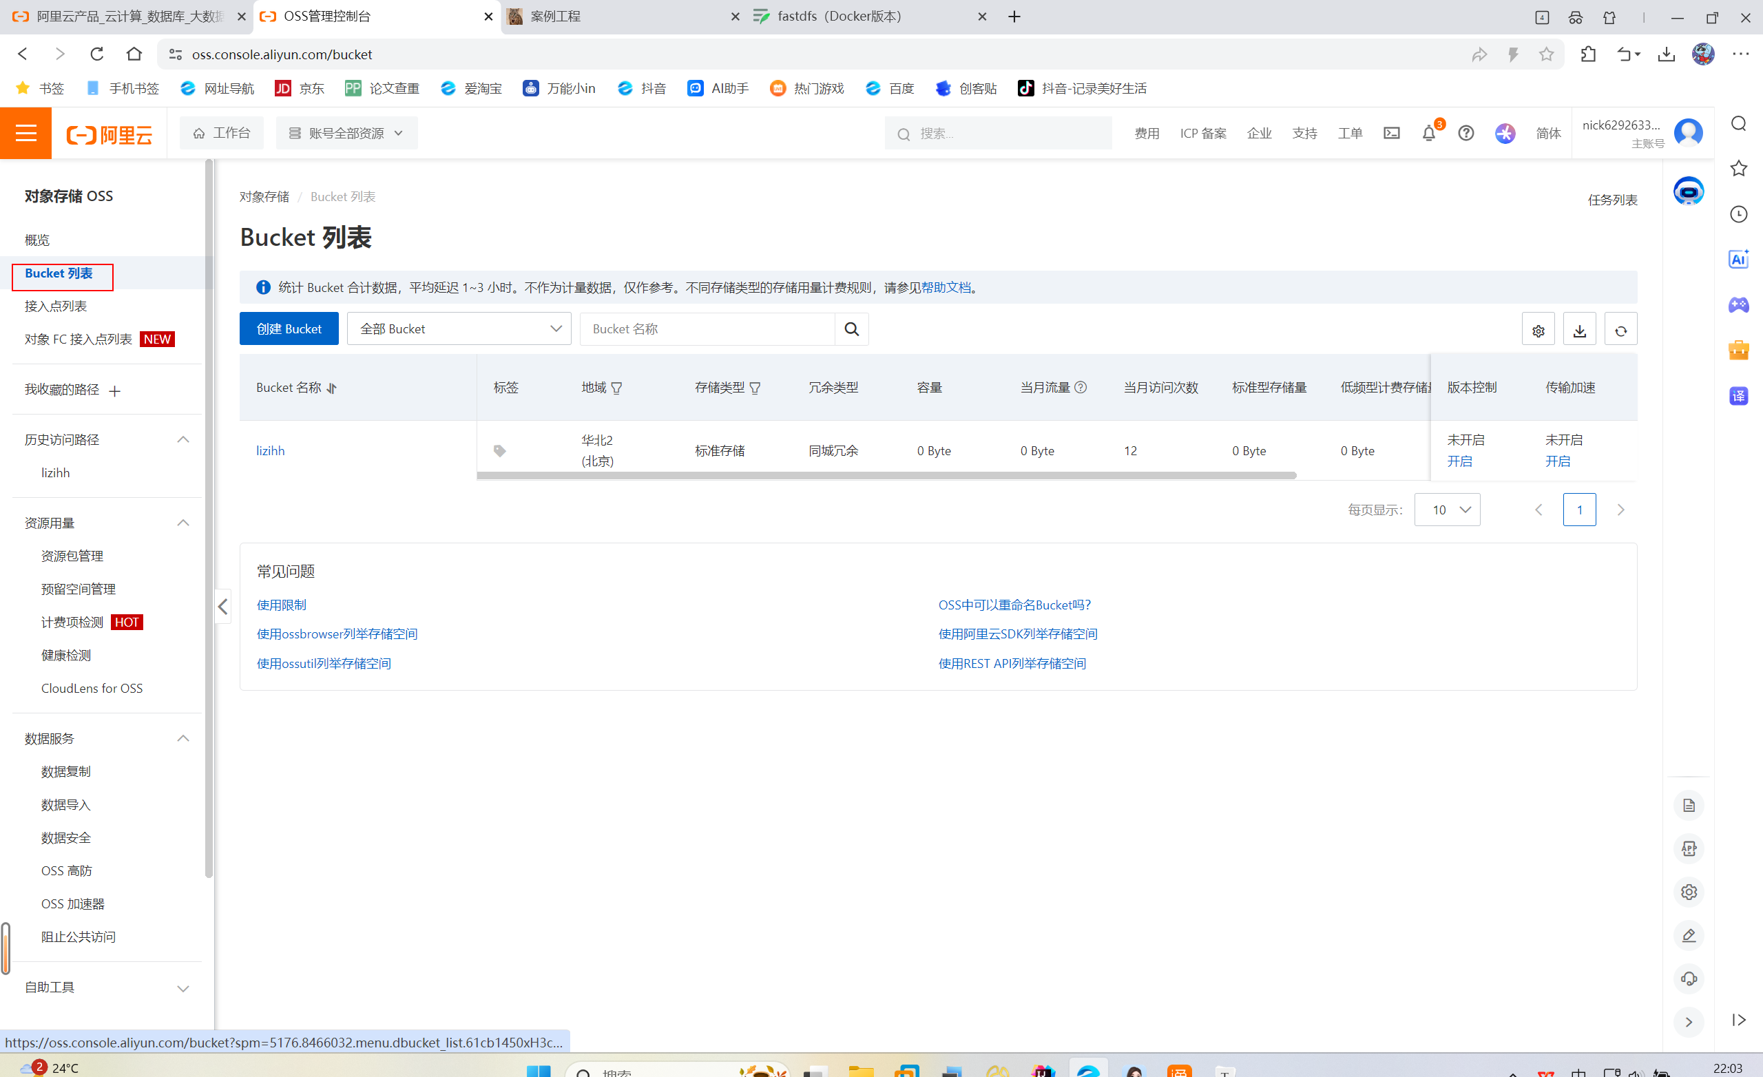The image size is (1763, 1077).
Task: Open the lizihh bucket link
Action: tap(271, 451)
